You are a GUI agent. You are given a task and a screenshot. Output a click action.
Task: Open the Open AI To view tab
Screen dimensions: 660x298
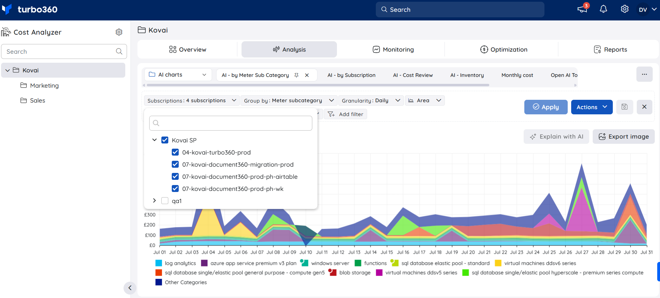[564, 75]
